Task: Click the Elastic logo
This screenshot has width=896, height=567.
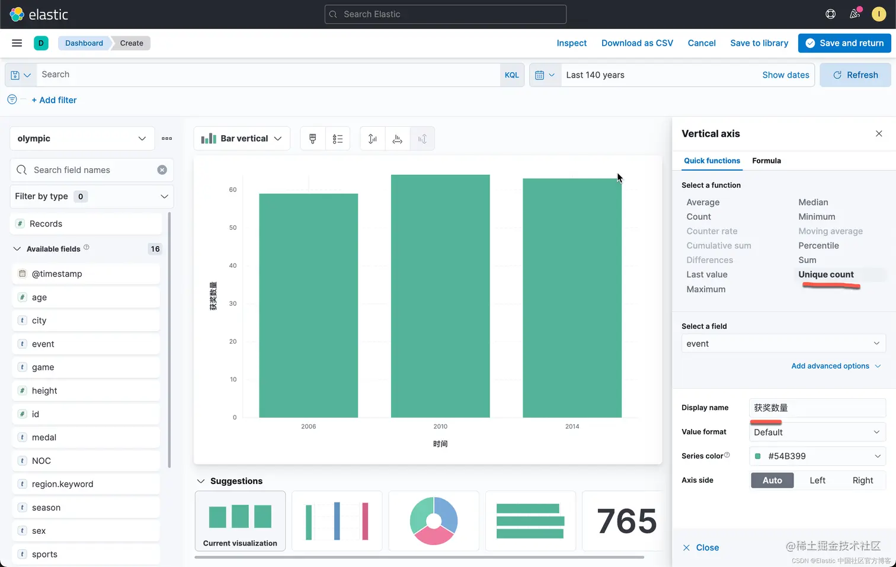Action: coord(39,14)
